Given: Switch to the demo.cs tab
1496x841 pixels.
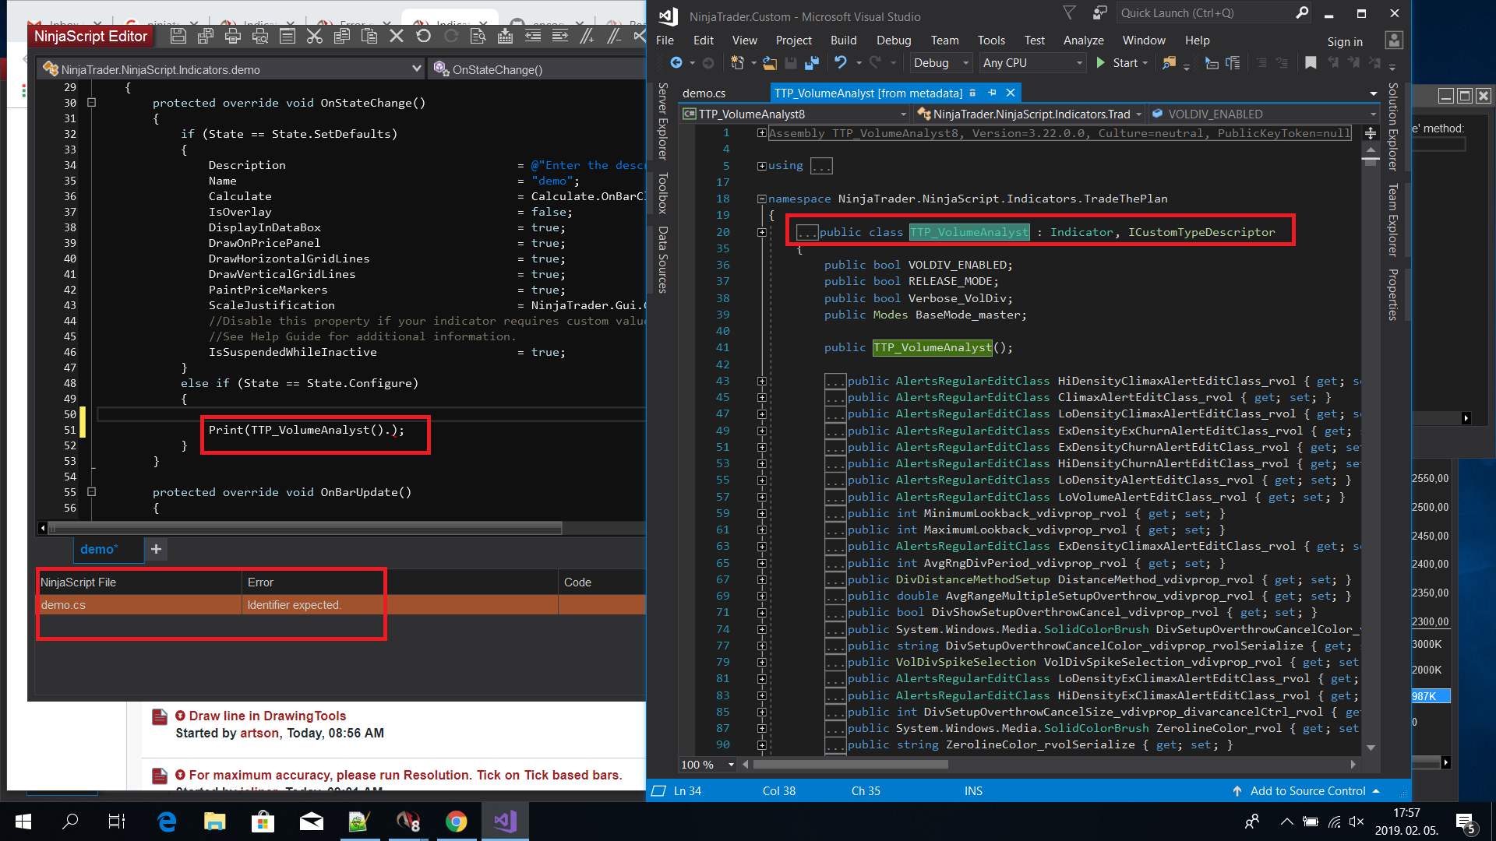Looking at the screenshot, I should (704, 93).
